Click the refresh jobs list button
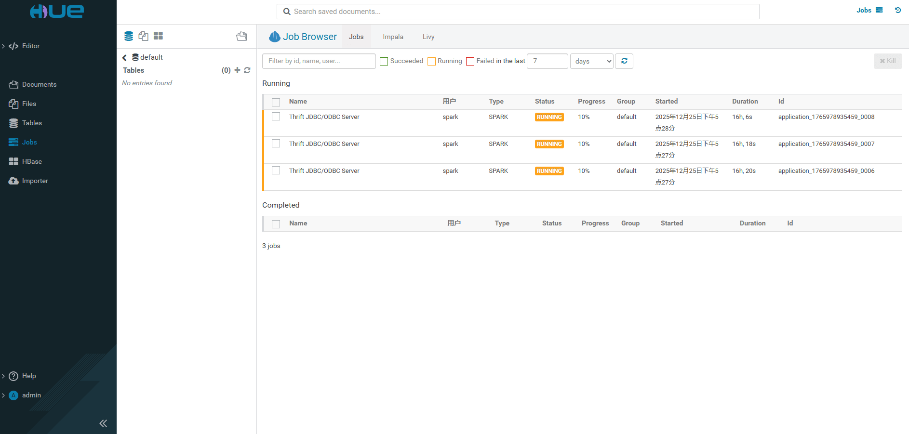 (624, 61)
